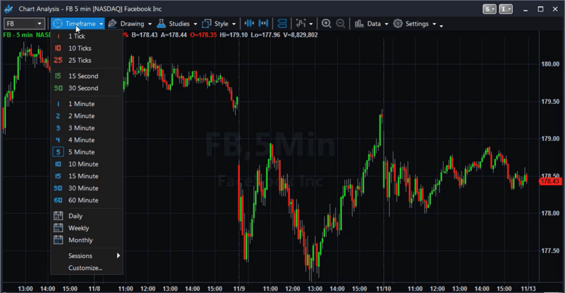
Task: Select the Weekly timeframe
Action: [x=87, y=228]
